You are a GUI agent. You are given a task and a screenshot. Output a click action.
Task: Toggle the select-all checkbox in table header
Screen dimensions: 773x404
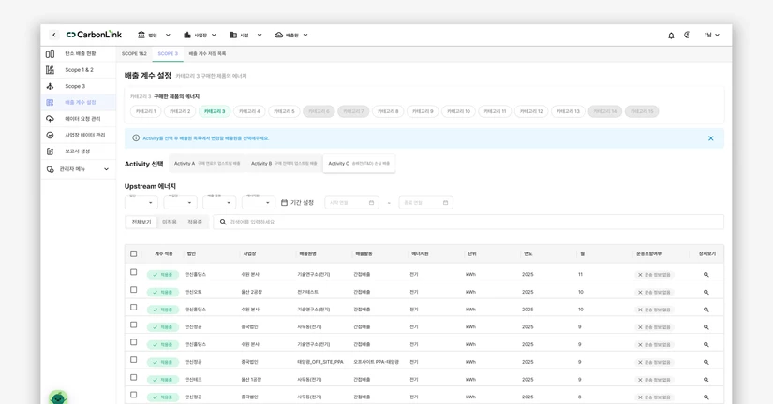click(134, 254)
